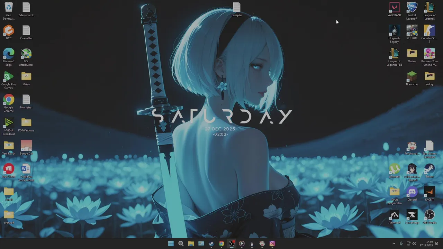The height and width of the screenshot is (249, 443).
Task: Switch to OBS Studio in the taskbar
Action: click(232, 243)
